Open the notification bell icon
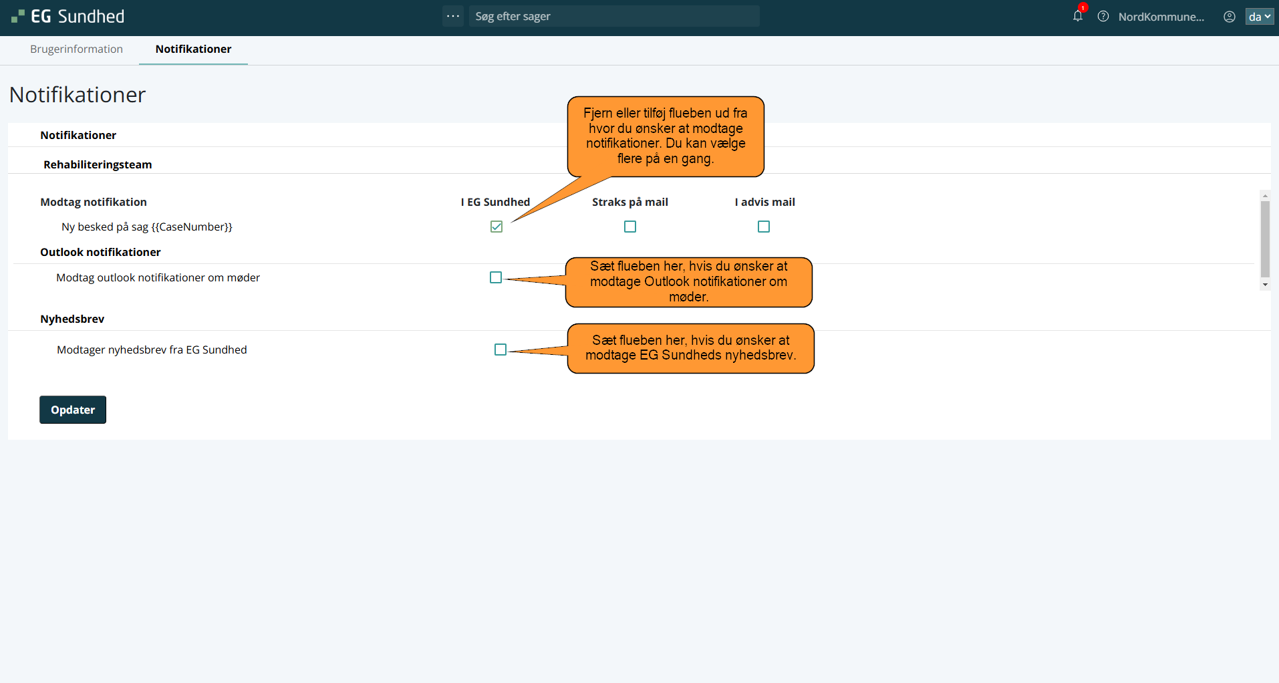Image resolution: width=1279 pixels, height=683 pixels. click(1077, 16)
